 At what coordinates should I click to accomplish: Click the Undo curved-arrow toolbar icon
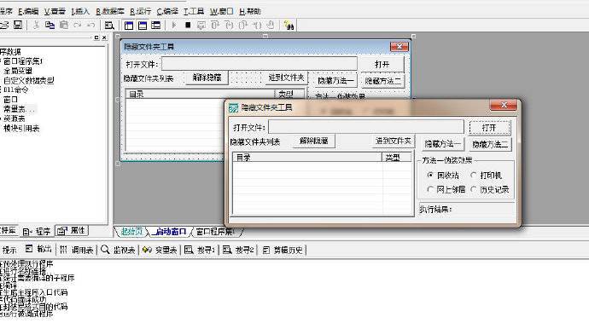tap(90, 25)
